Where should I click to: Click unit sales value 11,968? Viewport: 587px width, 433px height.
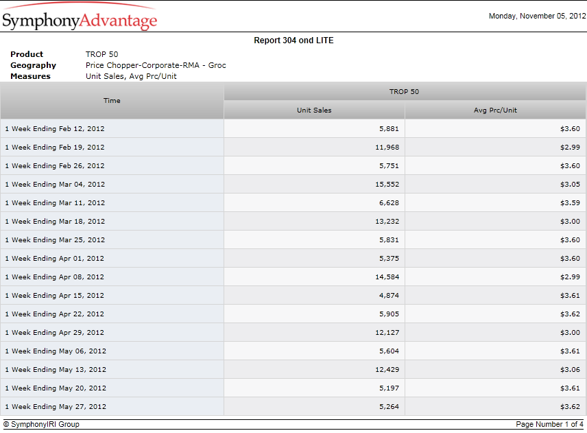click(x=387, y=148)
